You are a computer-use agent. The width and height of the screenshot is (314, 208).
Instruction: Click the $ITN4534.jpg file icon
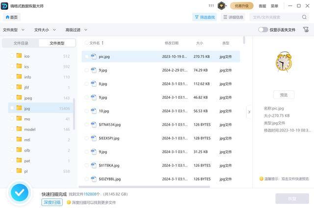[x=94, y=125]
